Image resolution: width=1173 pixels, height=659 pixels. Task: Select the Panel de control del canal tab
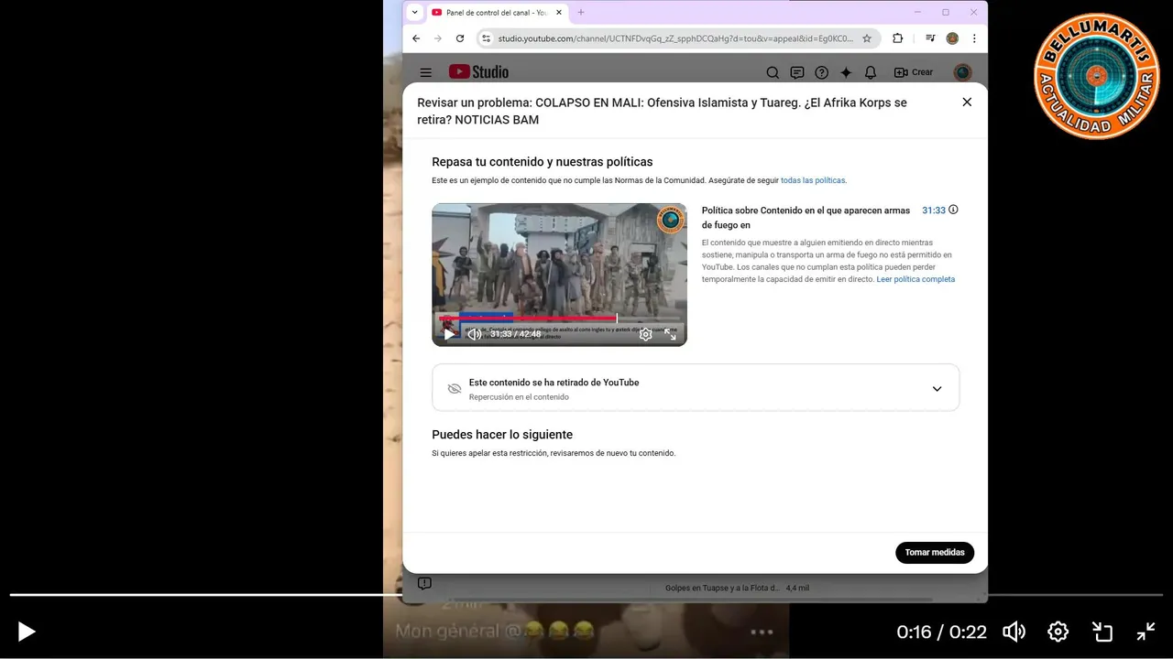coord(496,13)
